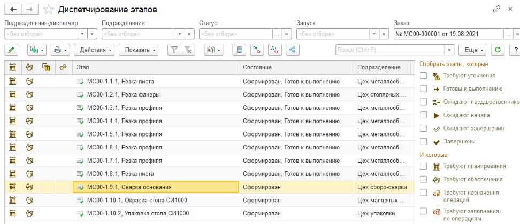Add page to favorites with star icon
The width and height of the screenshot is (520, 224).
pos(49,10)
